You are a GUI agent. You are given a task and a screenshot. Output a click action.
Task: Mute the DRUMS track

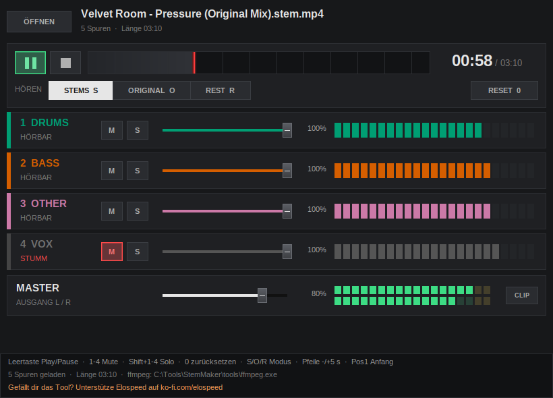click(112, 130)
